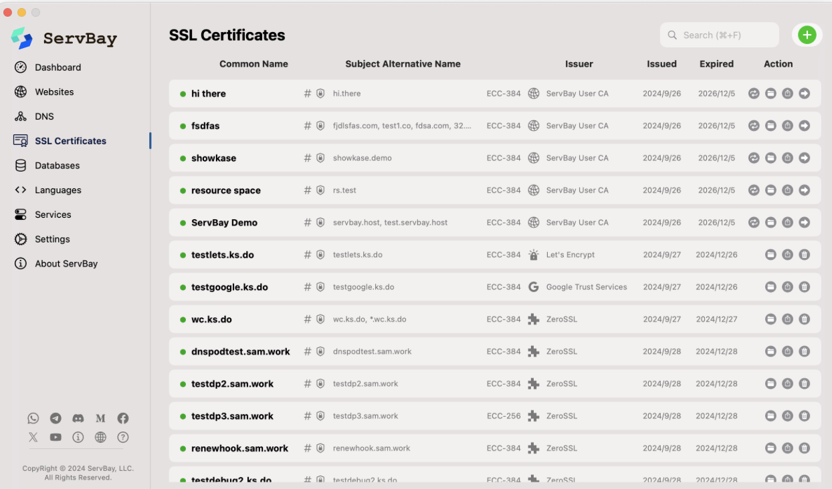Viewport: 832px width, 489px height.
Task: Click the 'renewhook.sam.work' common name
Action: pos(239,448)
